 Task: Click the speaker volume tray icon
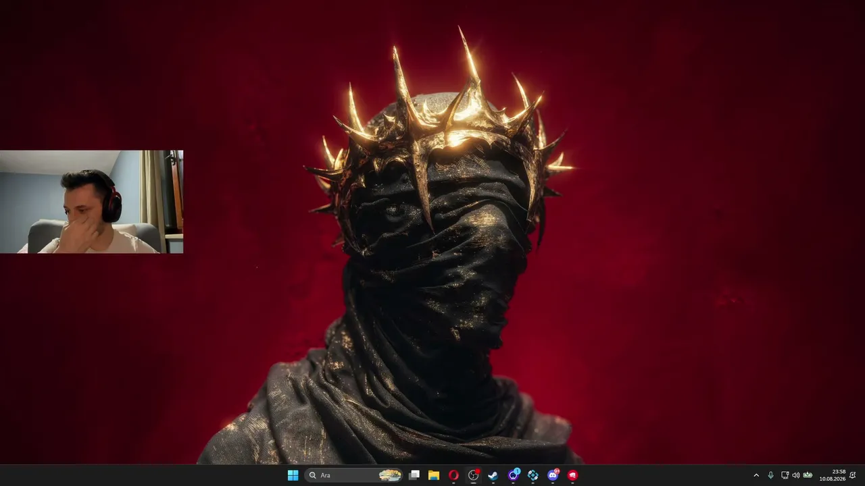tap(795, 475)
